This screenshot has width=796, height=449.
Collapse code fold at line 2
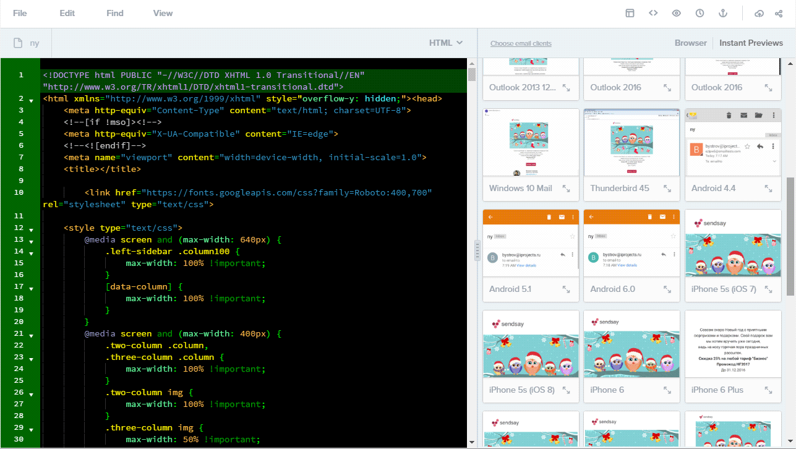pyautogui.click(x=31, y=99)
